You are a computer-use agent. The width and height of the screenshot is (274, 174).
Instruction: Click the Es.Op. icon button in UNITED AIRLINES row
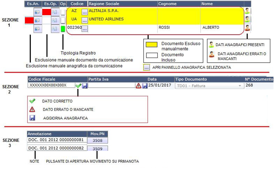(x=55, y=20)
